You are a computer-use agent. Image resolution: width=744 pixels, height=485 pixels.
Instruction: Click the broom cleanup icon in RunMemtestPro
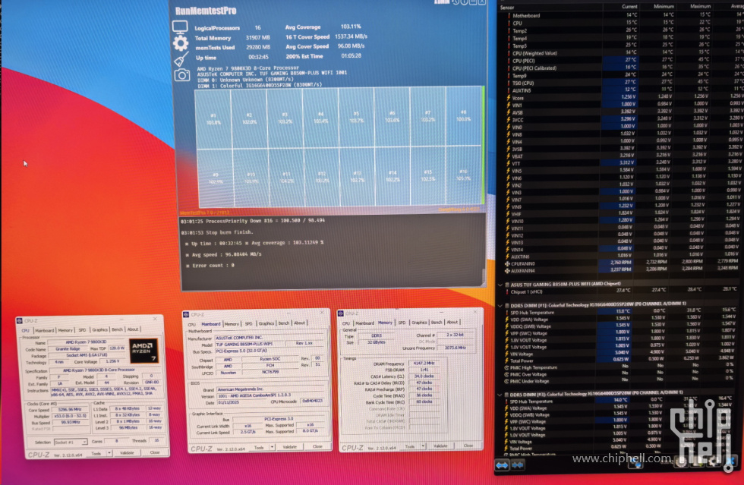tap(181, 60)
